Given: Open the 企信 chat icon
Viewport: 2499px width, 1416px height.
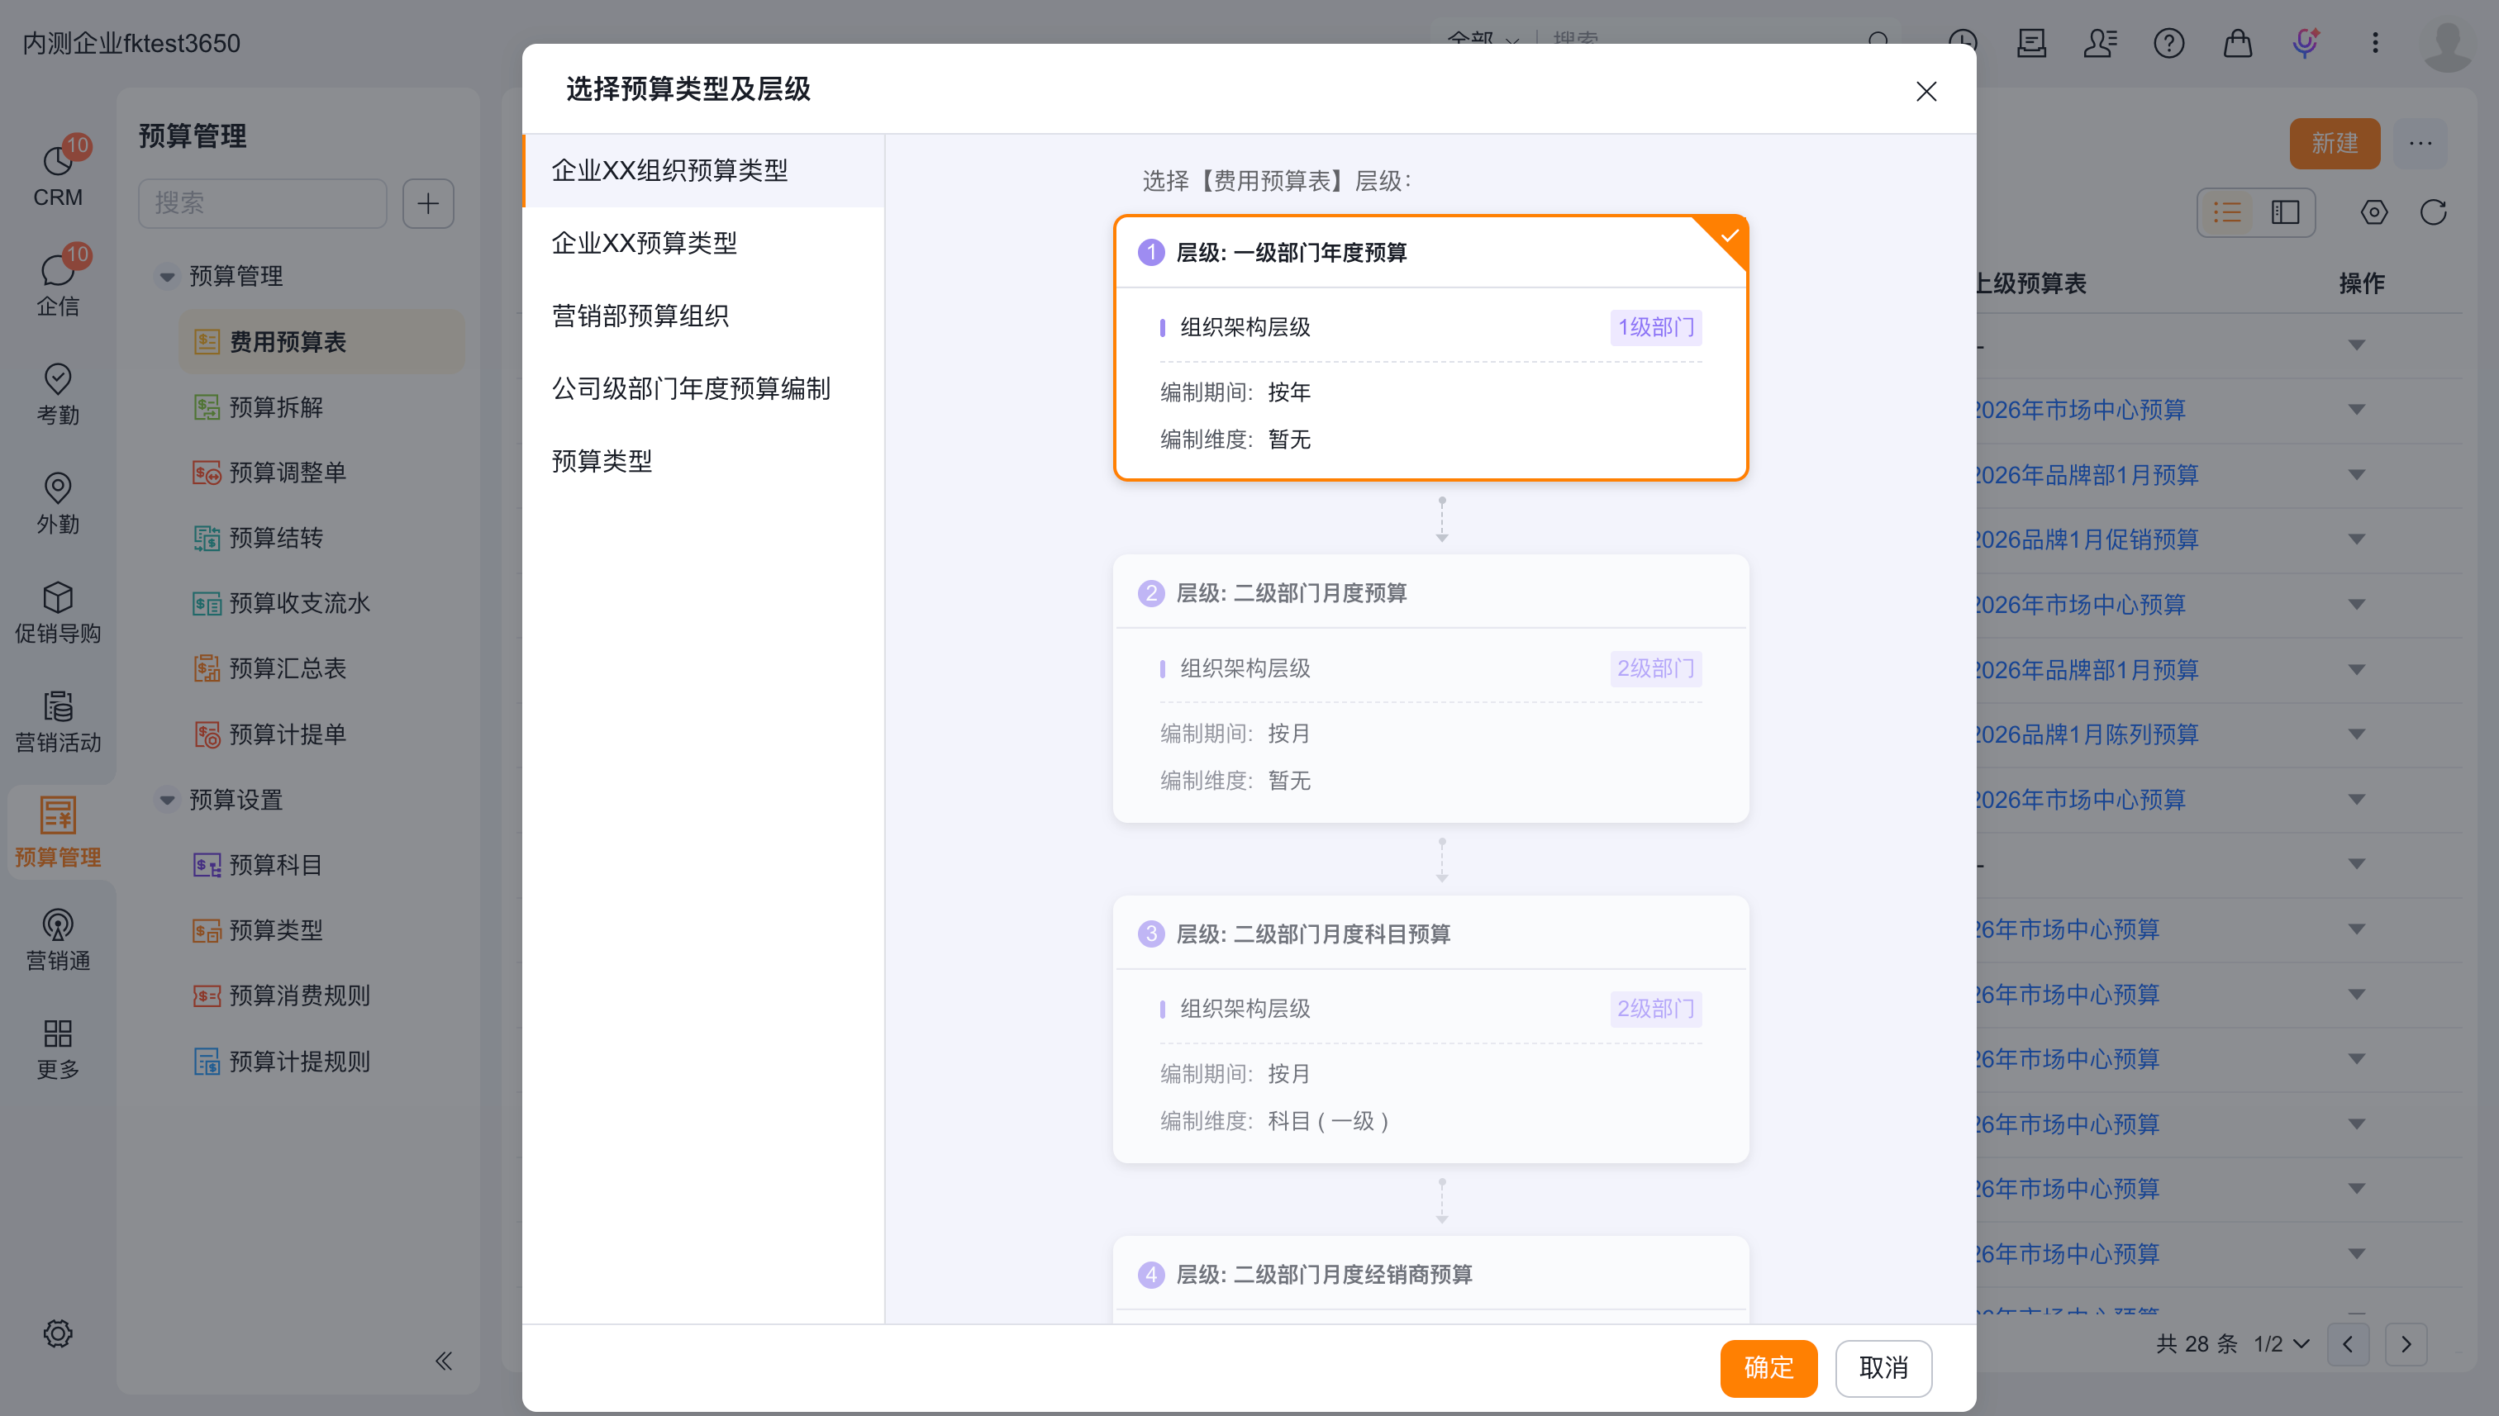Looking at the screenshot, I should click(57, 271).
